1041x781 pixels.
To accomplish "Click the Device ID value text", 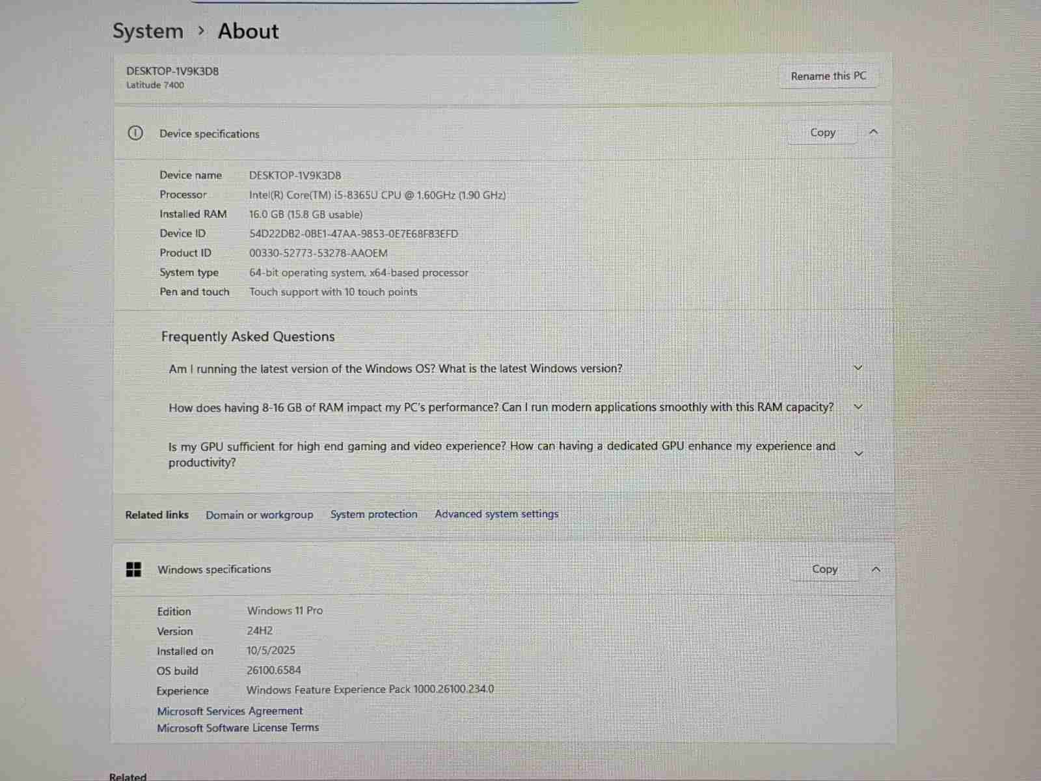I will tap(353, 234).
